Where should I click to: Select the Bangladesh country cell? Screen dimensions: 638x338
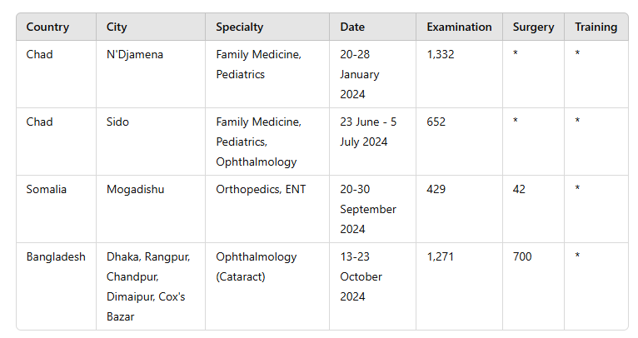pos(56,257)
